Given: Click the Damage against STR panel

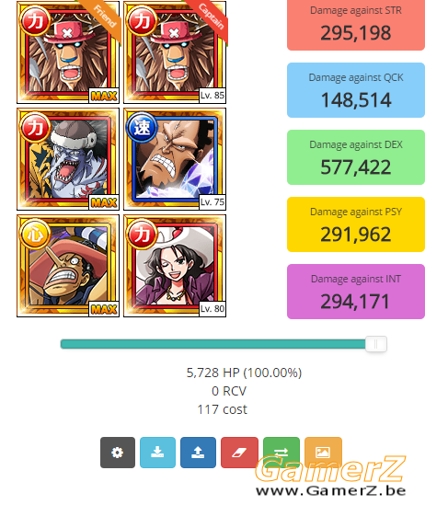Looking at the screenshot, I should (356, 25).
